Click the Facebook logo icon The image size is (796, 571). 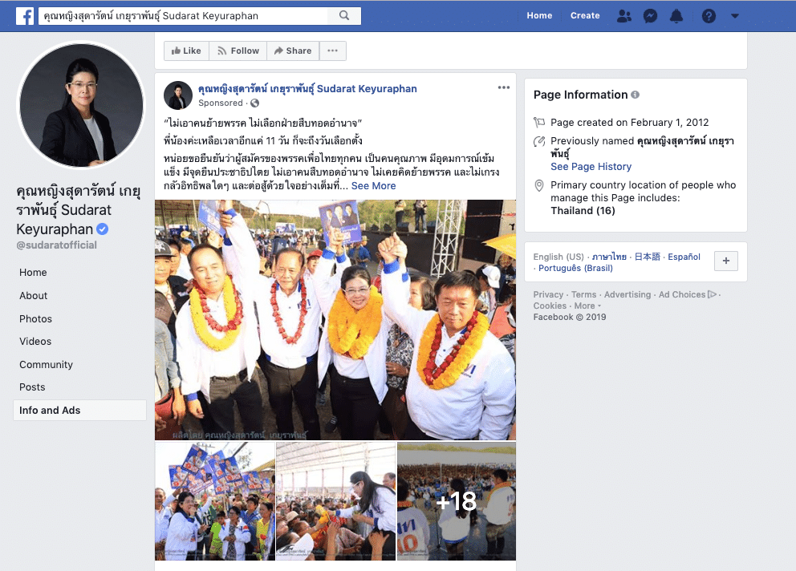[25, 16]
